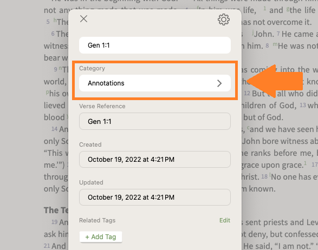Open footnote marker c before and we have seen
This screenshot has height=250, width=318.
point(249,128)
